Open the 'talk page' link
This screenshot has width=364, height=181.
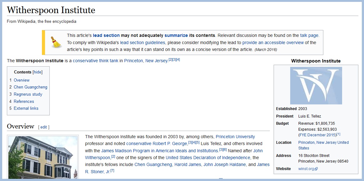coord(309,36)
